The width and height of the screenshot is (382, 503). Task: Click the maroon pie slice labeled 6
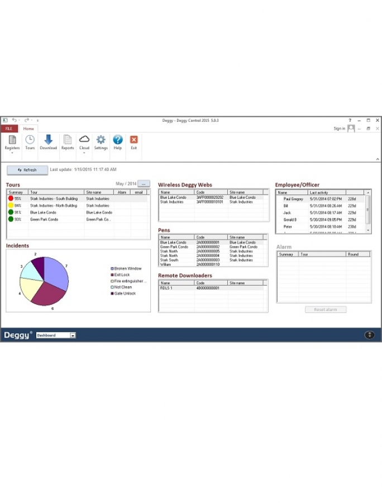point(50,295)
